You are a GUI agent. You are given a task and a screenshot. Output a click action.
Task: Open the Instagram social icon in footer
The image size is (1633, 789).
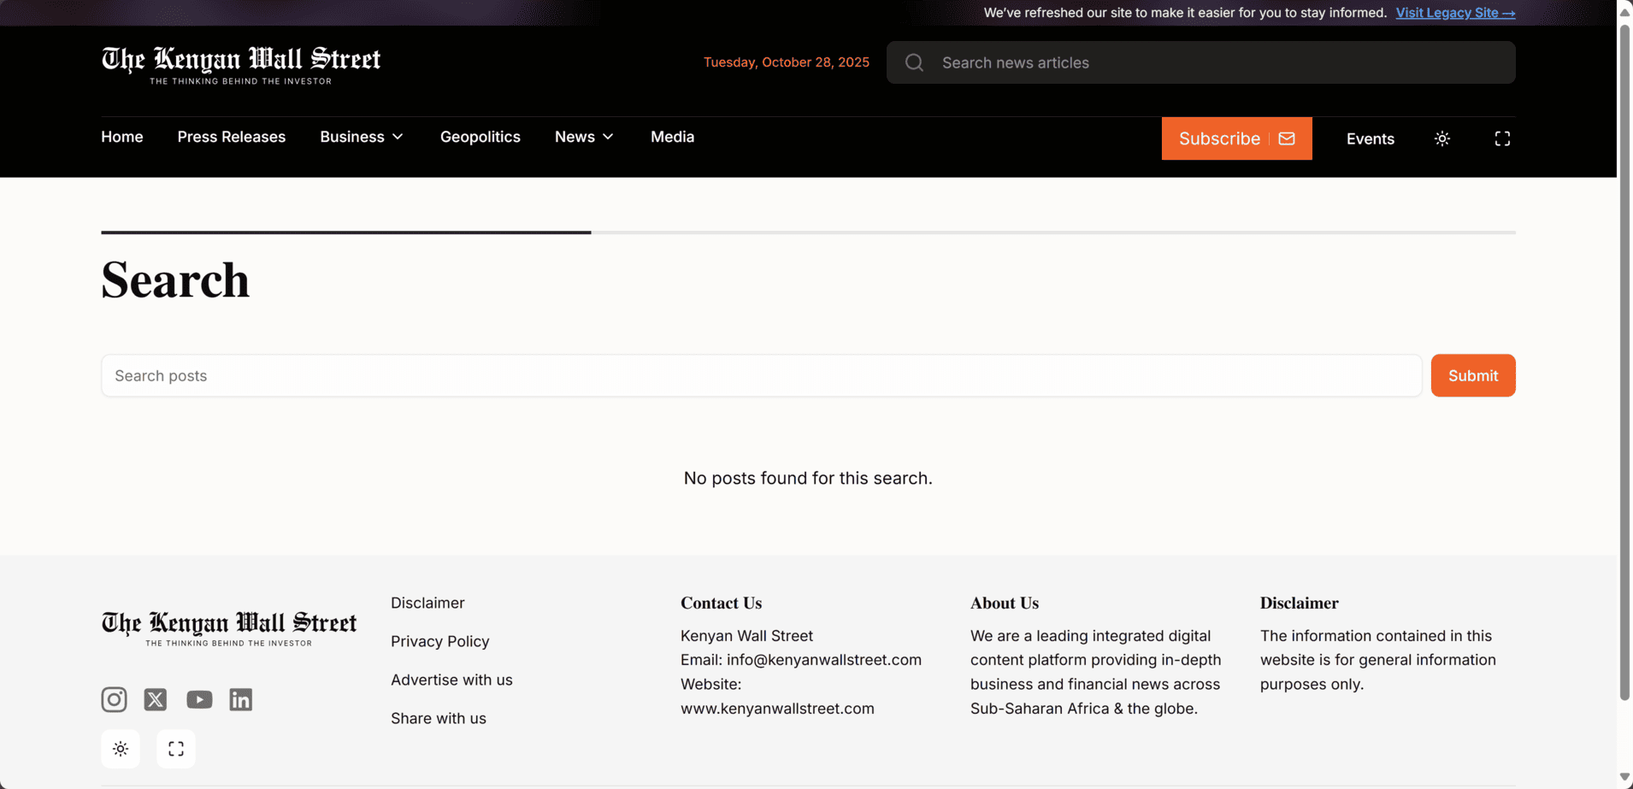click(x=114, y=699)
